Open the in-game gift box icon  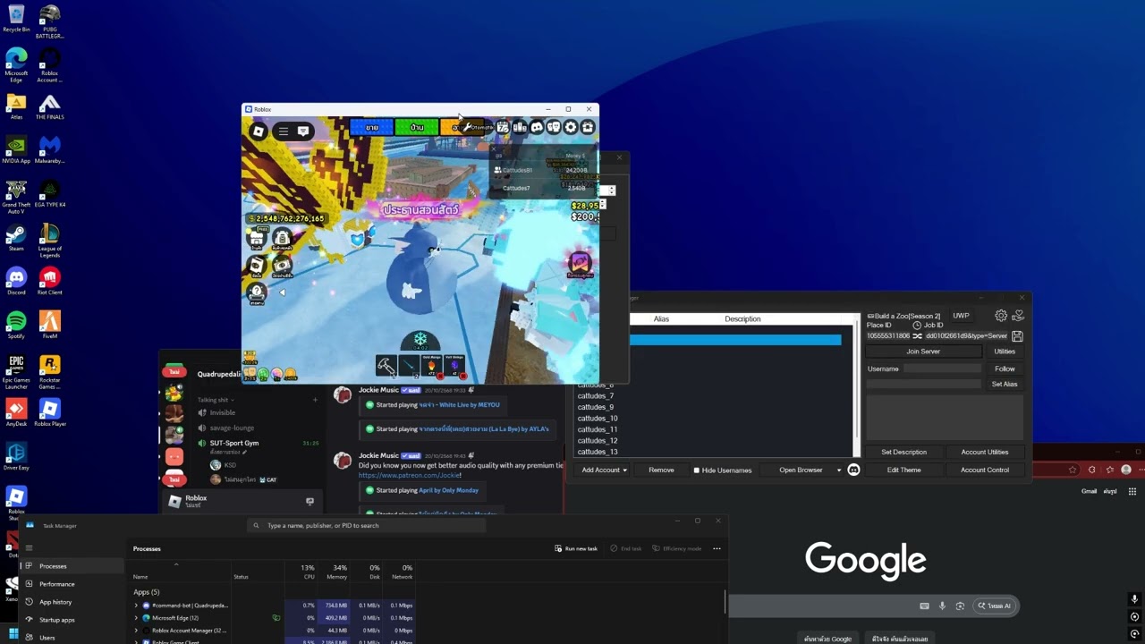pyautogui.click(x=588, y=128)
